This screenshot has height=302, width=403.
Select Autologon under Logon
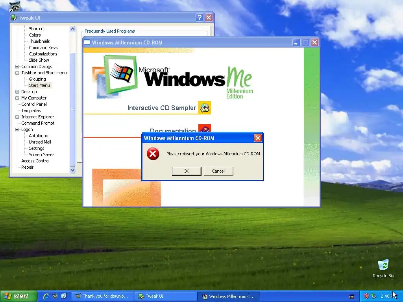click(x=38, y=136)
